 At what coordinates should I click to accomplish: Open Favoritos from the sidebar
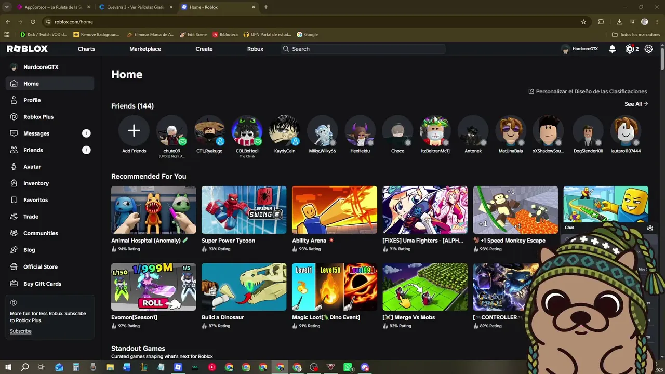(50, 200)
